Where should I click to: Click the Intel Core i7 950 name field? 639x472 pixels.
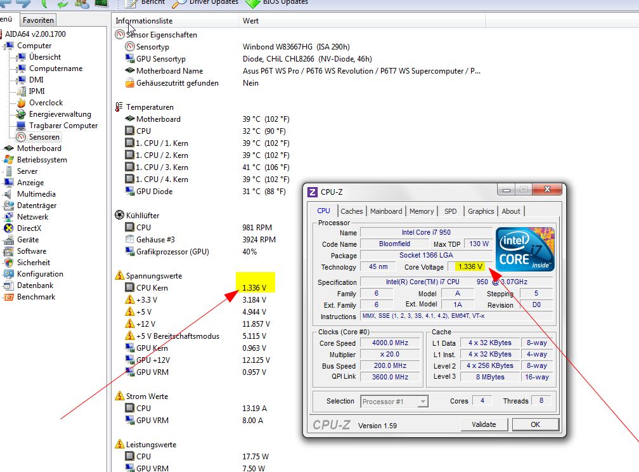426,232
